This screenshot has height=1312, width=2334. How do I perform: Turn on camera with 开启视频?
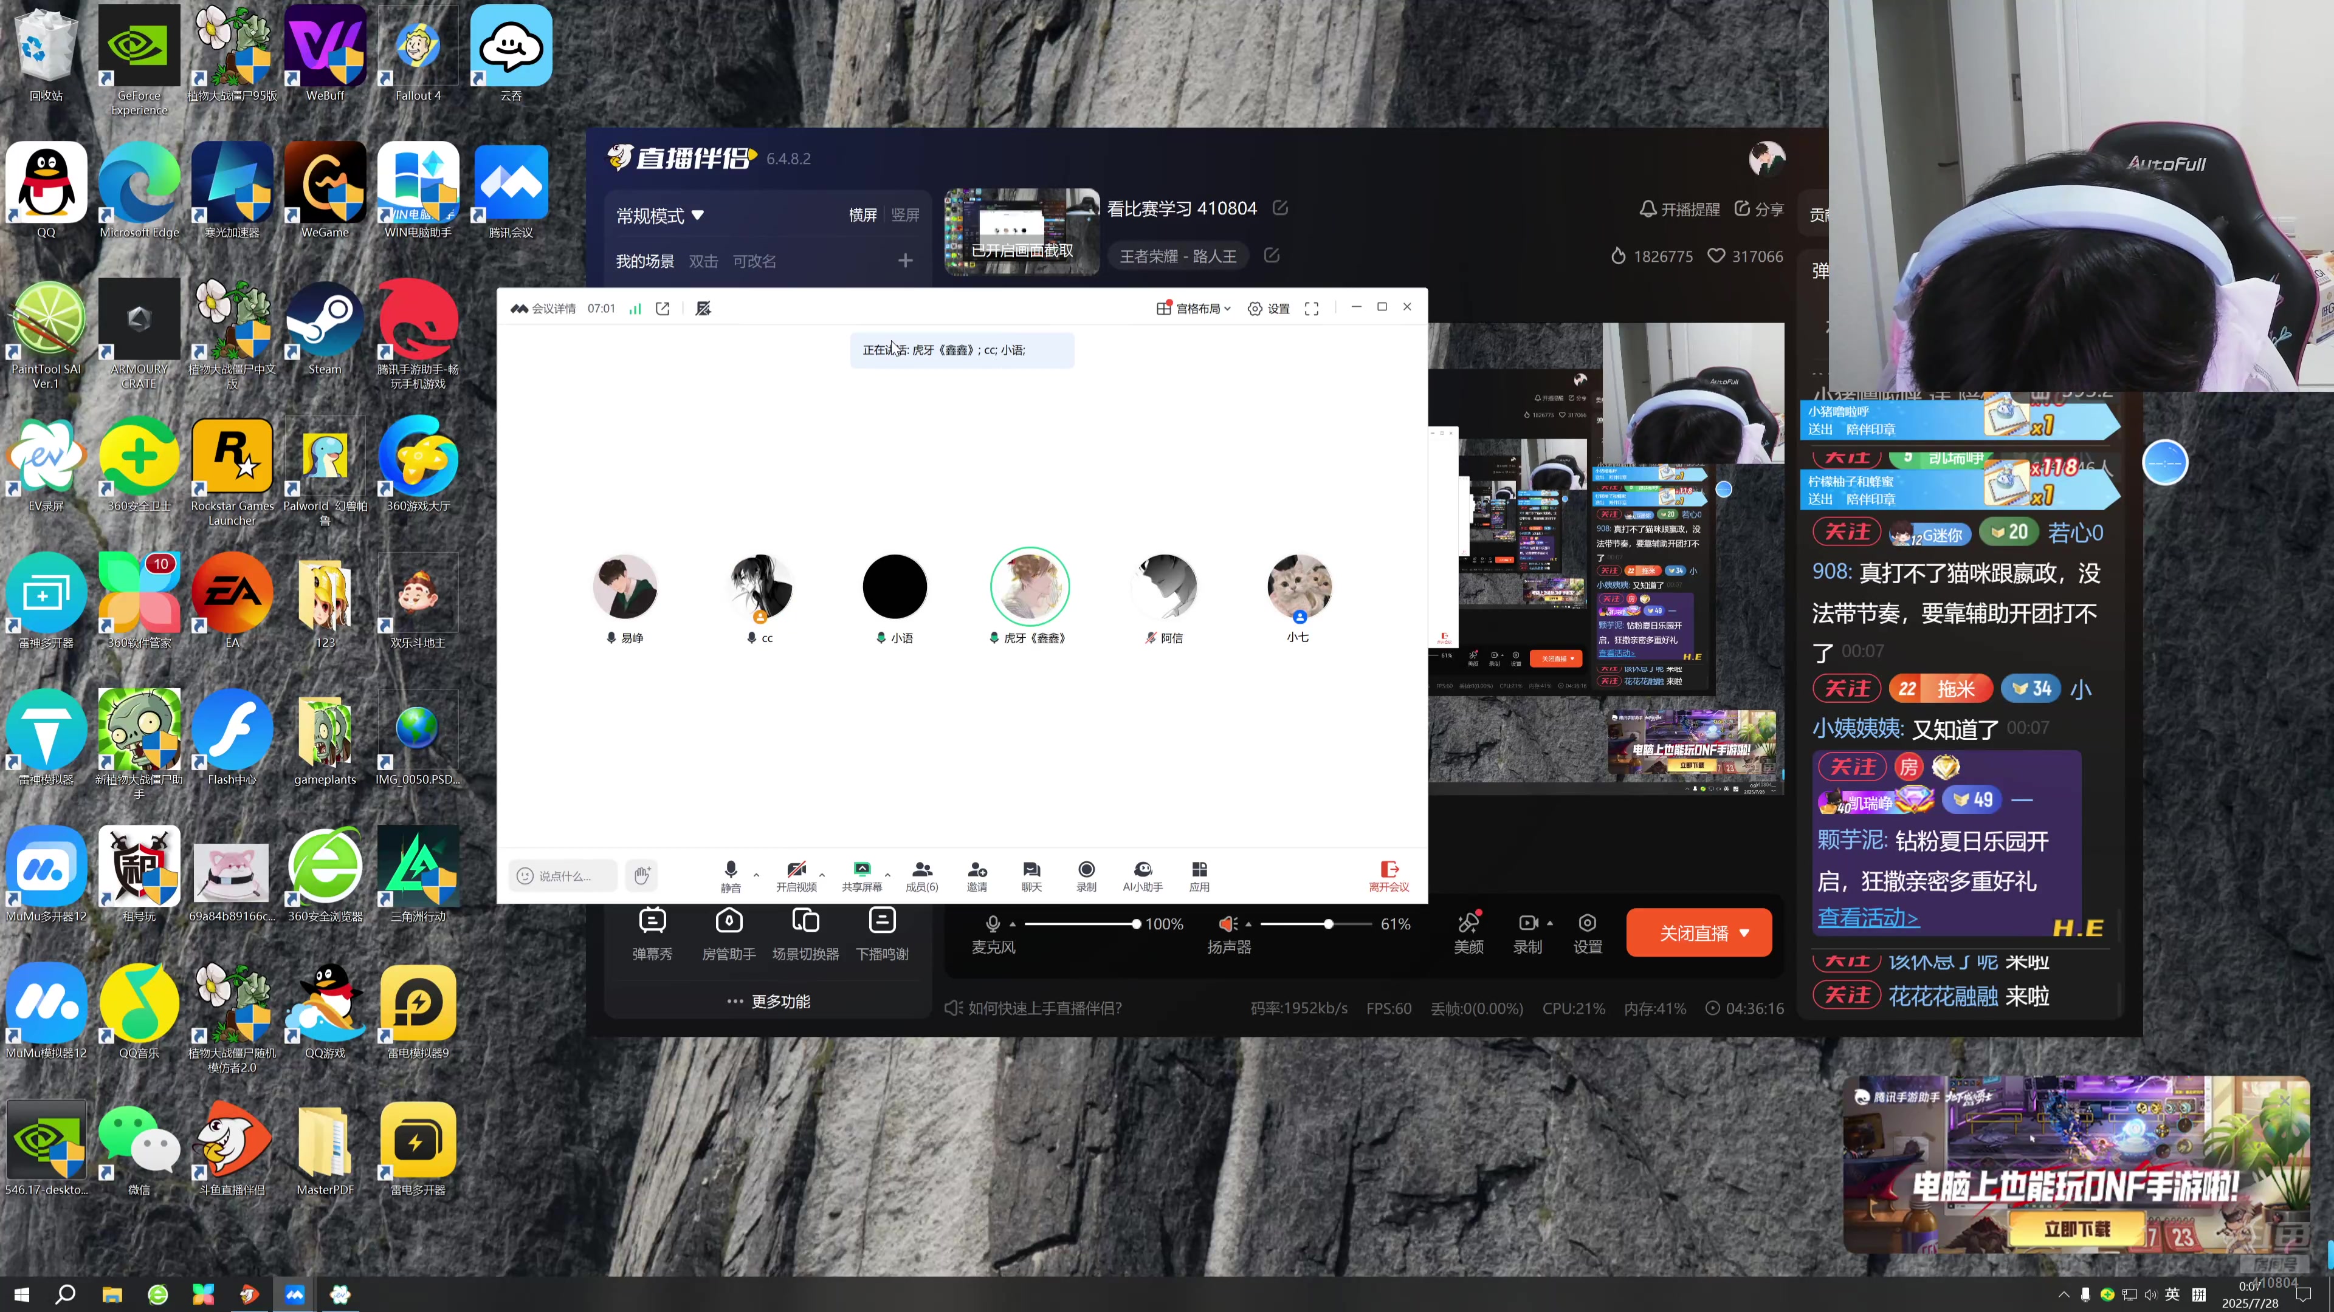point(796,875)
